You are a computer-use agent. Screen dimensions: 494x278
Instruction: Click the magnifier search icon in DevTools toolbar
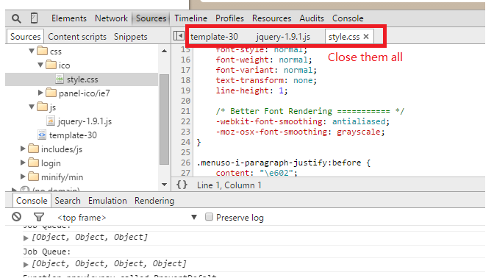[16, 18]
